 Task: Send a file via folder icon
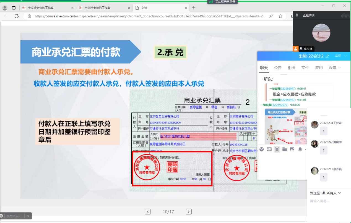(285, 149)
